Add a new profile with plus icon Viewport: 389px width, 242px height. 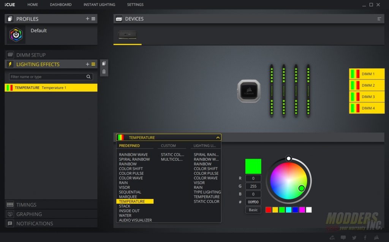click(87, 19)
